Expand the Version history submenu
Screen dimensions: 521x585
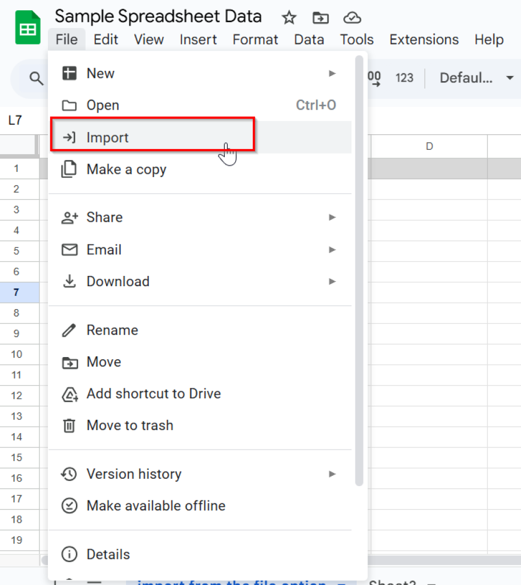coord(333,474)
